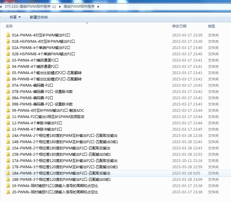This screenshot has height=202, width=231.
Task: Select name 12-PWMA-4个单脉冲输出P2口
Action: point(37,123)
